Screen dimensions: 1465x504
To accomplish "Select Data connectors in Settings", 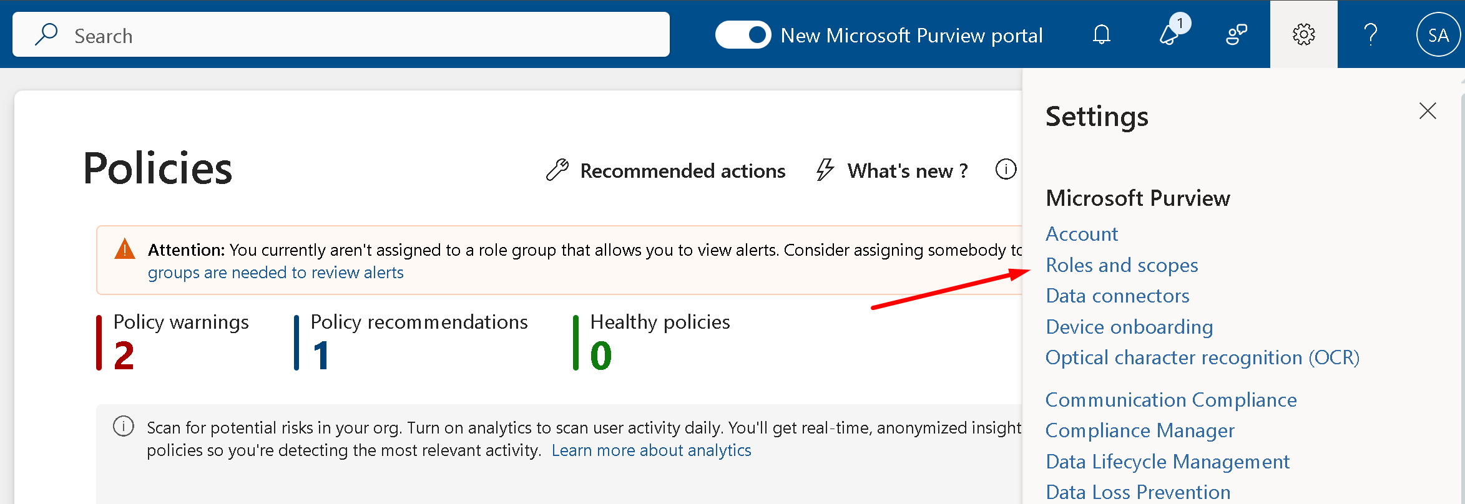I will tap(1117, 296).
